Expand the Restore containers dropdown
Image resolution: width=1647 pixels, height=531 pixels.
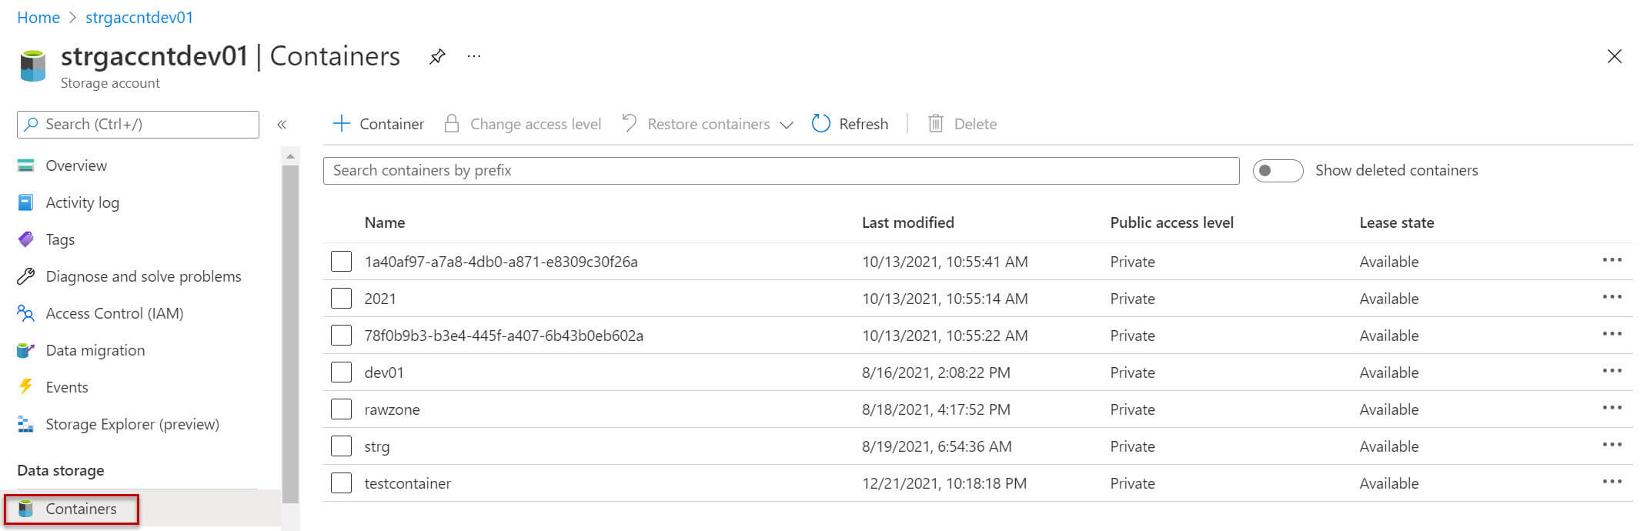[786, 125]
